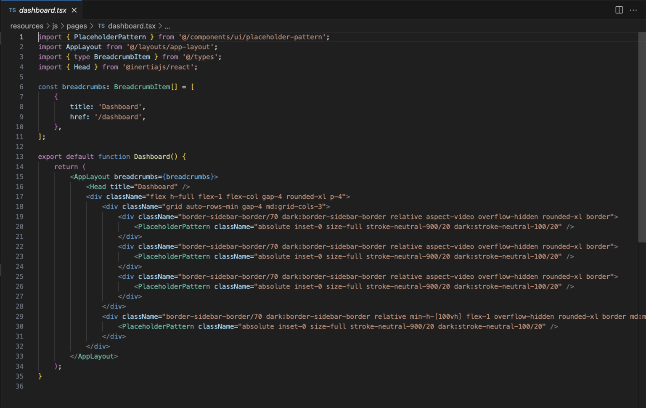
Task: Open the More Actions ellipsis icon
Action: pos(633,9)
